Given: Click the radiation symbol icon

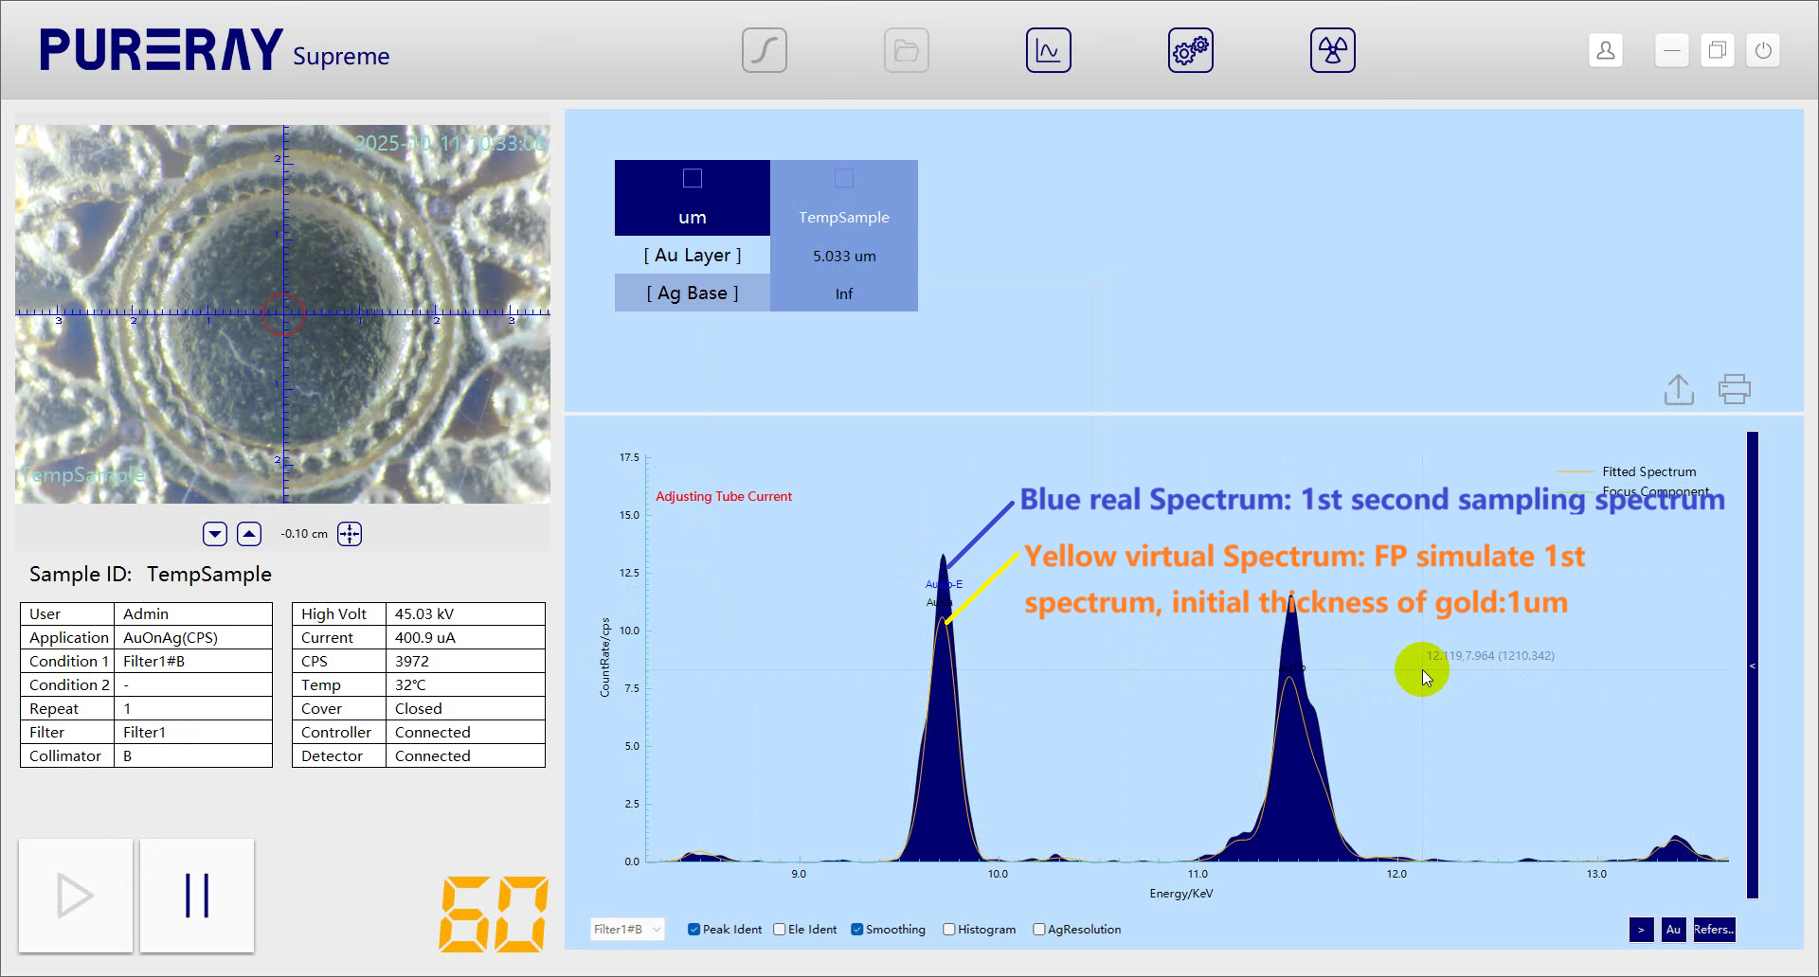Looking at the screenshot, I should point(1332,50).
